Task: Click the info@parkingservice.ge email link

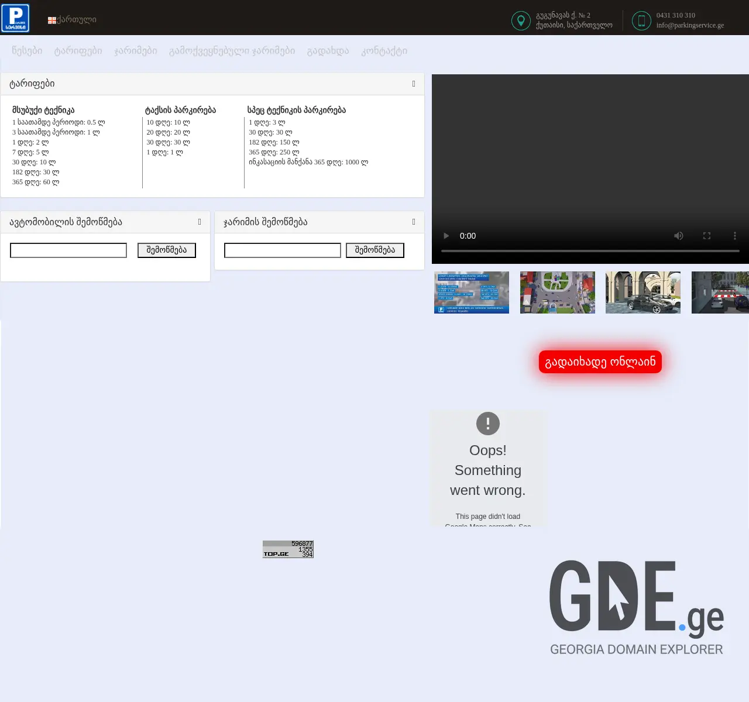Action: pos(689,25)
